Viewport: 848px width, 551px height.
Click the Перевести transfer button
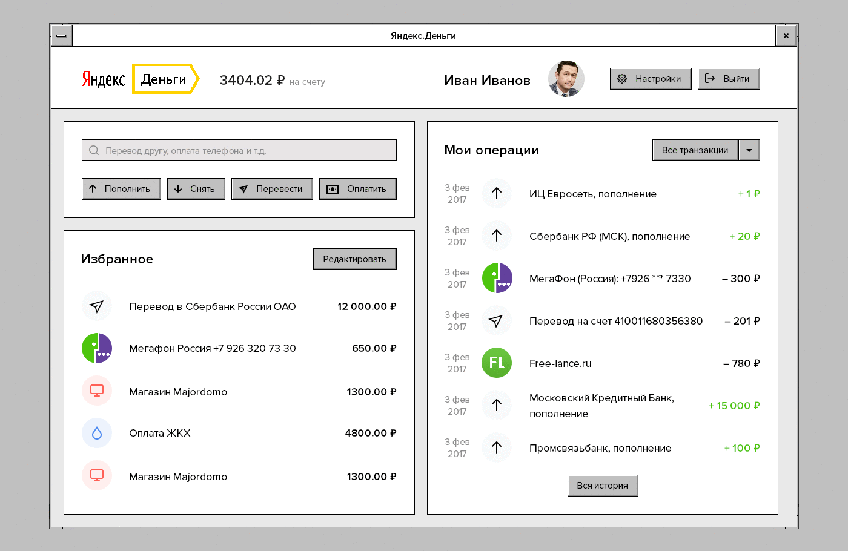(272, 189)
